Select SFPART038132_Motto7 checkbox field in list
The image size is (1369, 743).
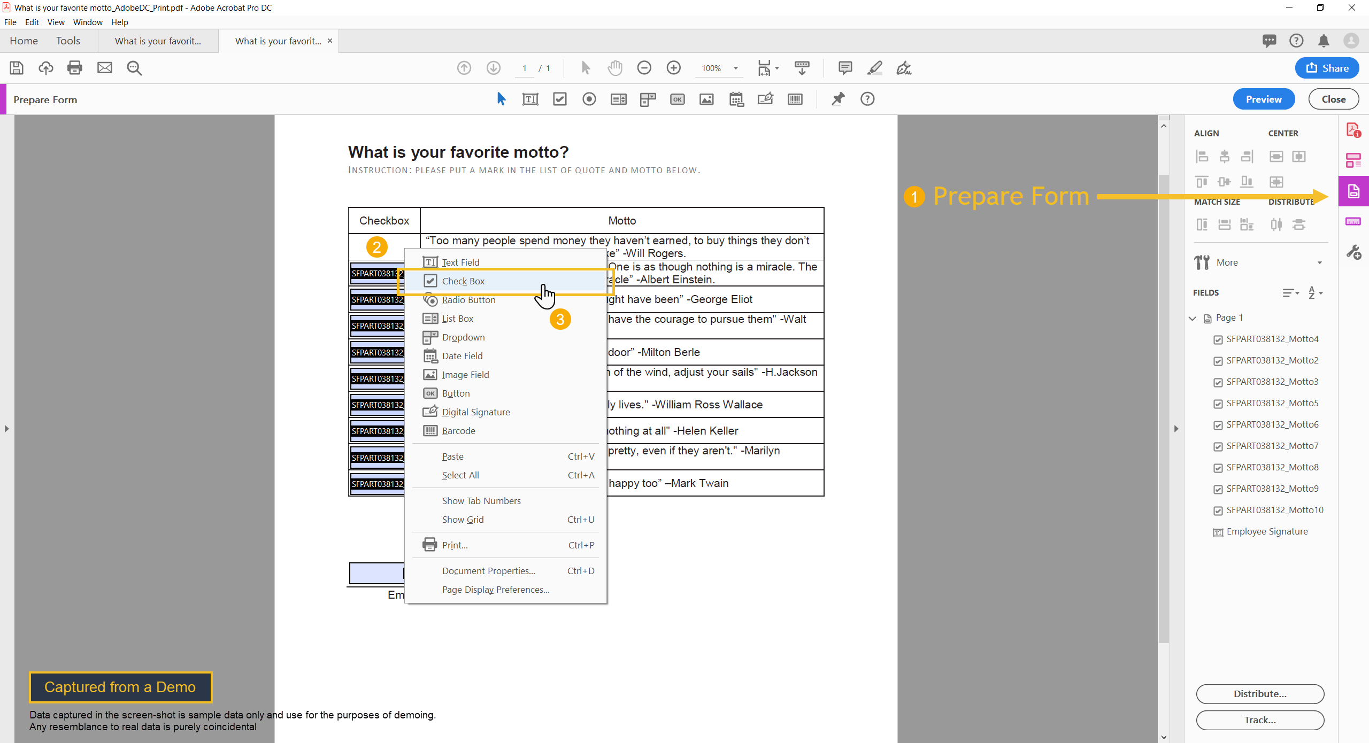pyautogui.click(x=1266, y=446)
